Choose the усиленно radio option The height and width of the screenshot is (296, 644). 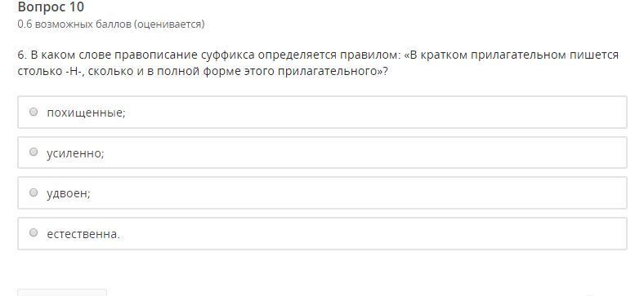pyautogui.click(x=34, y=152)
